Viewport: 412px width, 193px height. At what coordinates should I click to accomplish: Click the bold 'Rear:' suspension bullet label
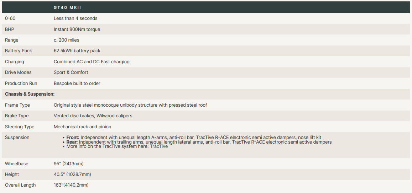point(72,142)
